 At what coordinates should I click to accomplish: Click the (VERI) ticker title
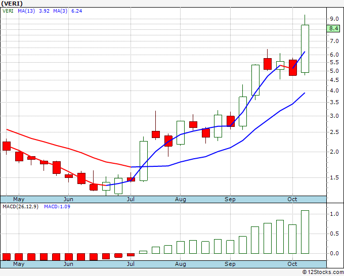coord(12,3)
